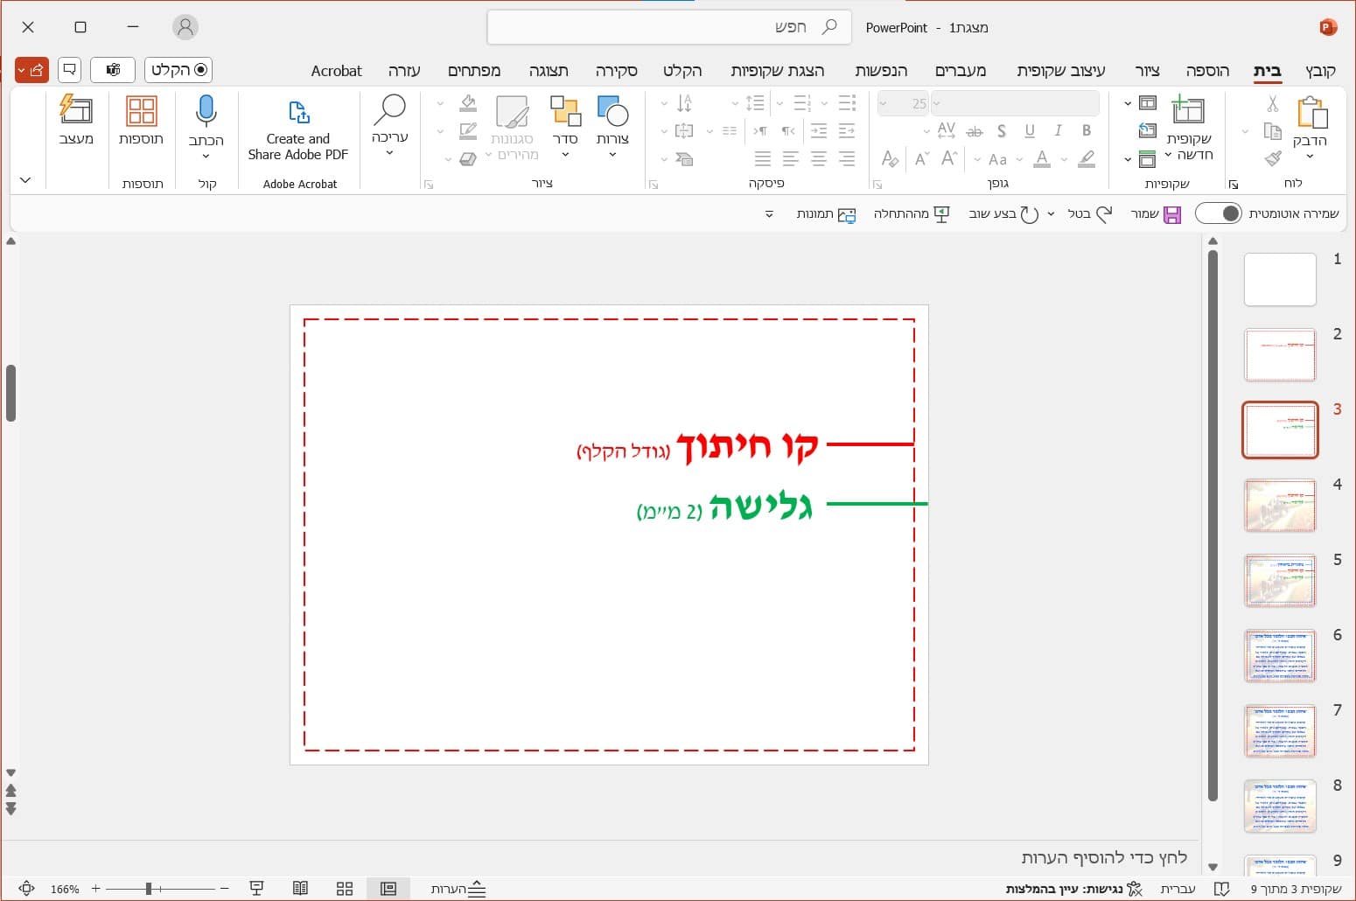
Task: Expand the slide Layout dropdown arrow
Action: pyautogui.click(x=1128, y=104)
